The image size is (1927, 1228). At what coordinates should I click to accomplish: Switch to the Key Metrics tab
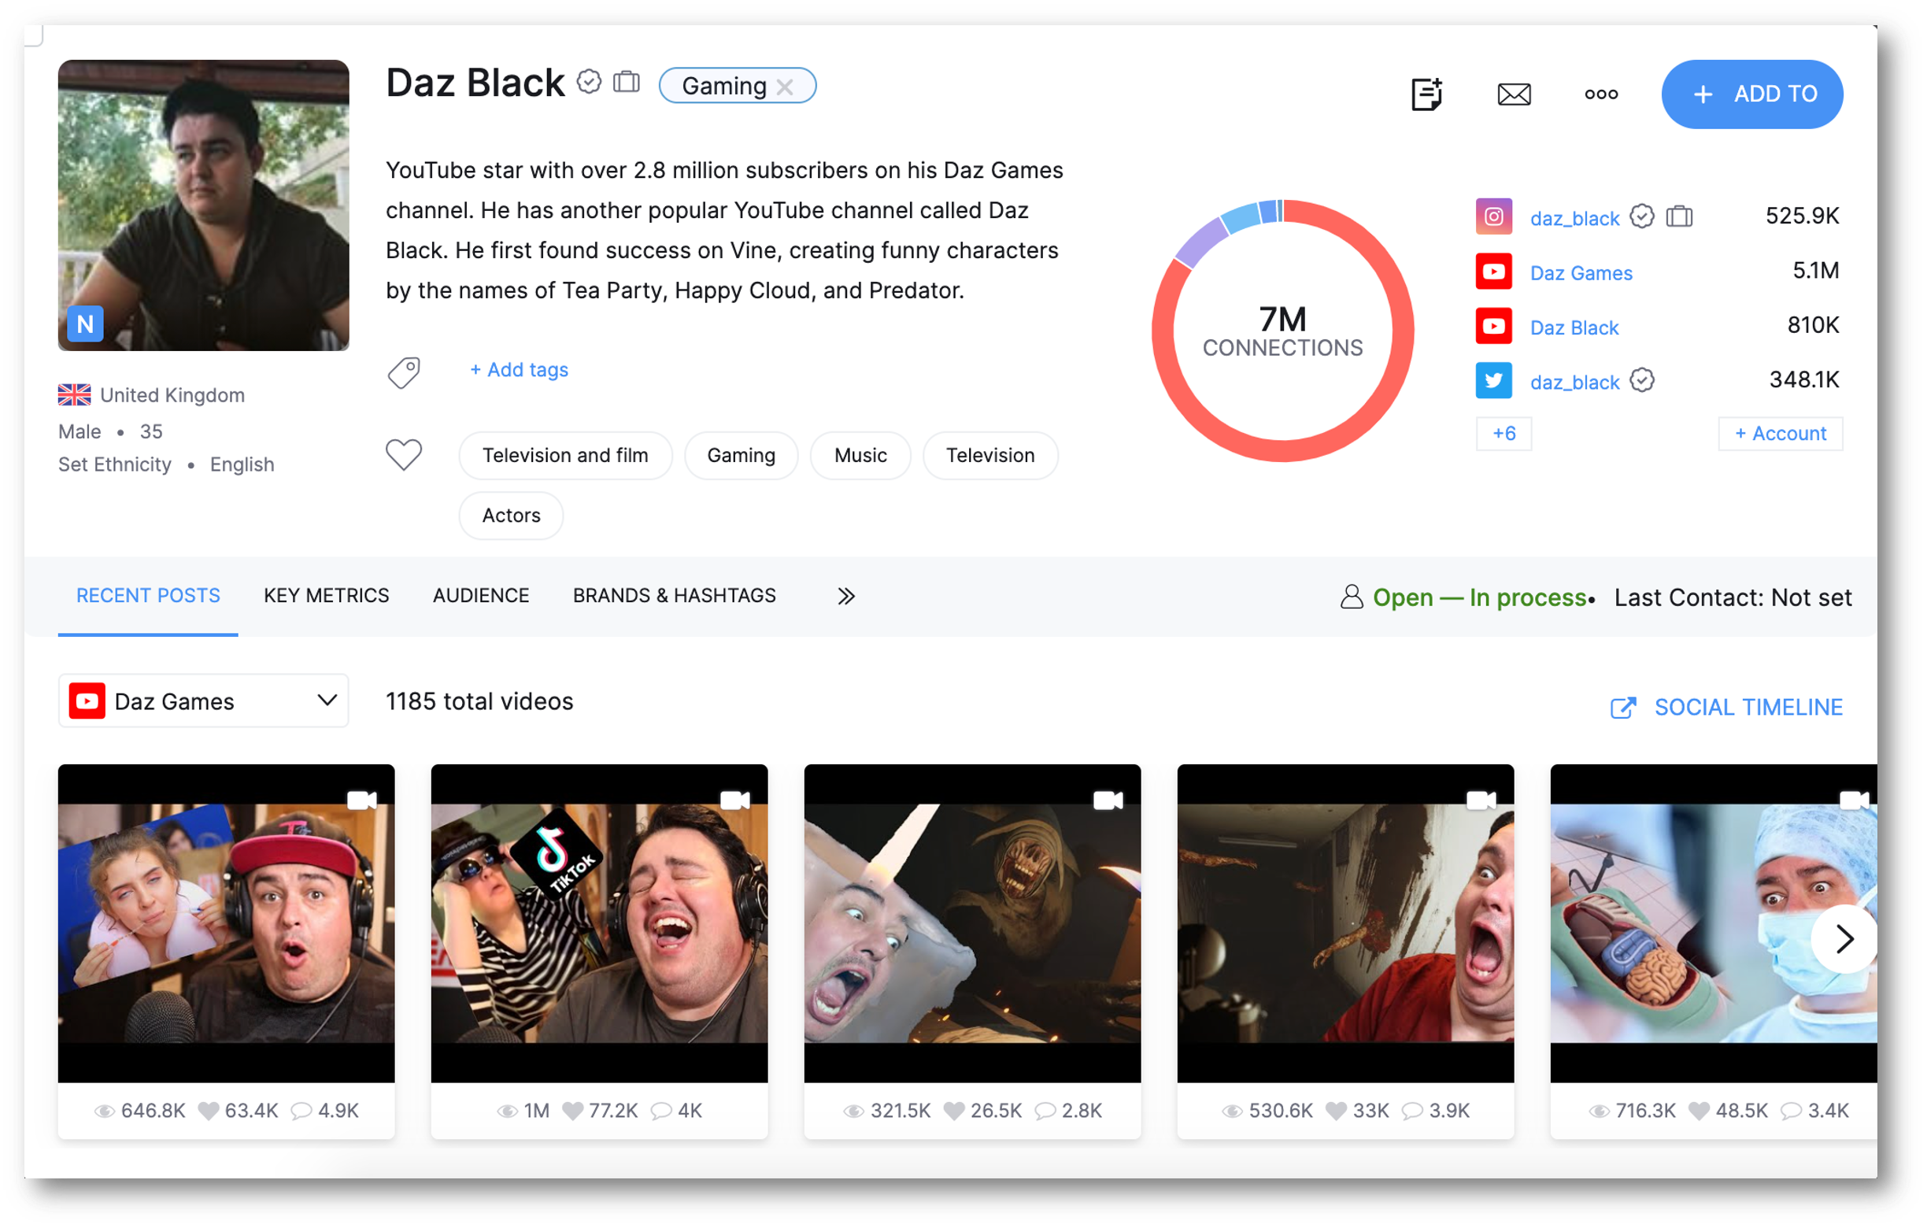point(327,596)
